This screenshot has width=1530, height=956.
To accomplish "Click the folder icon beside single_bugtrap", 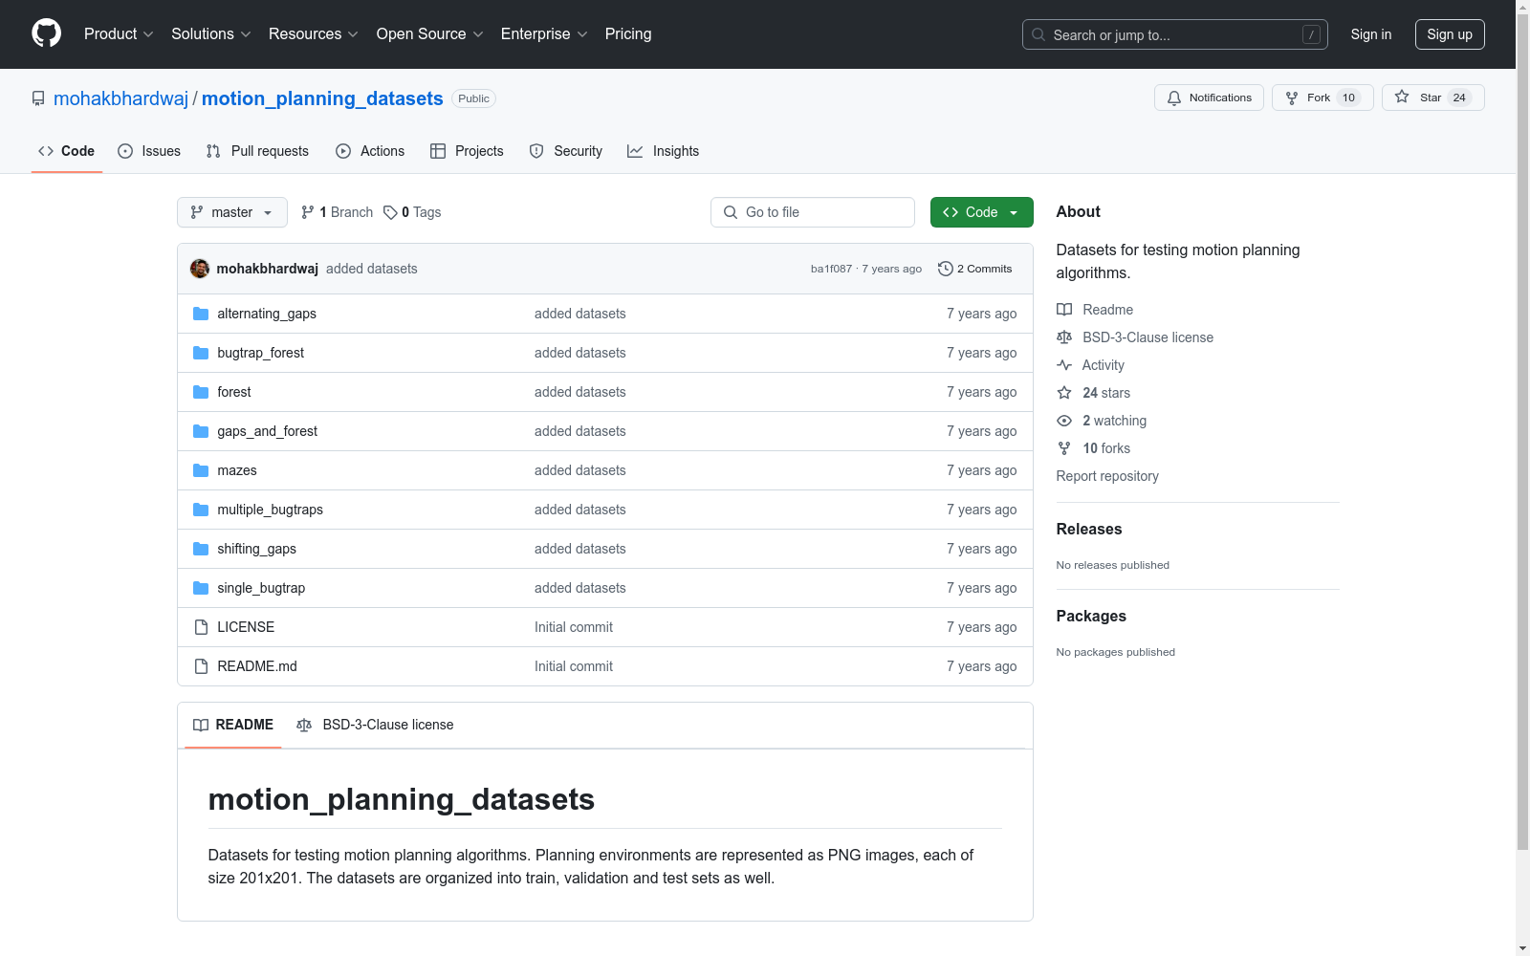I will click(201, 588).
